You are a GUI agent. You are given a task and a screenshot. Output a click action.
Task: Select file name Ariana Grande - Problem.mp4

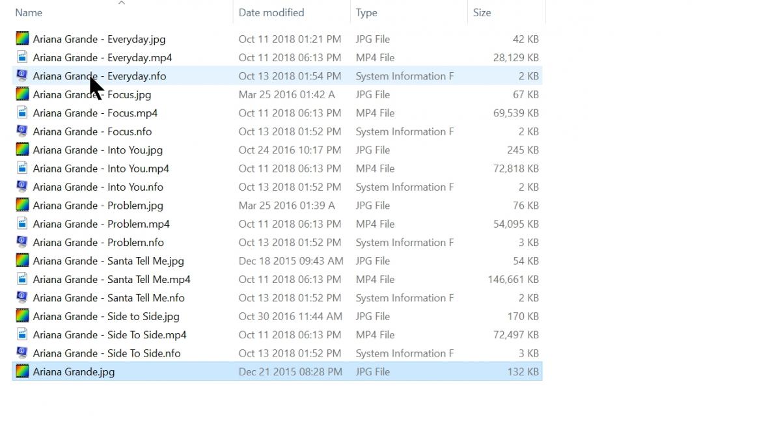[102, 224]
